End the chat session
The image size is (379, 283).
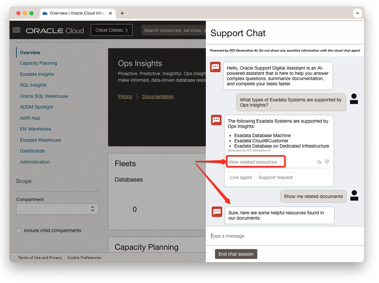click(236, 254)
